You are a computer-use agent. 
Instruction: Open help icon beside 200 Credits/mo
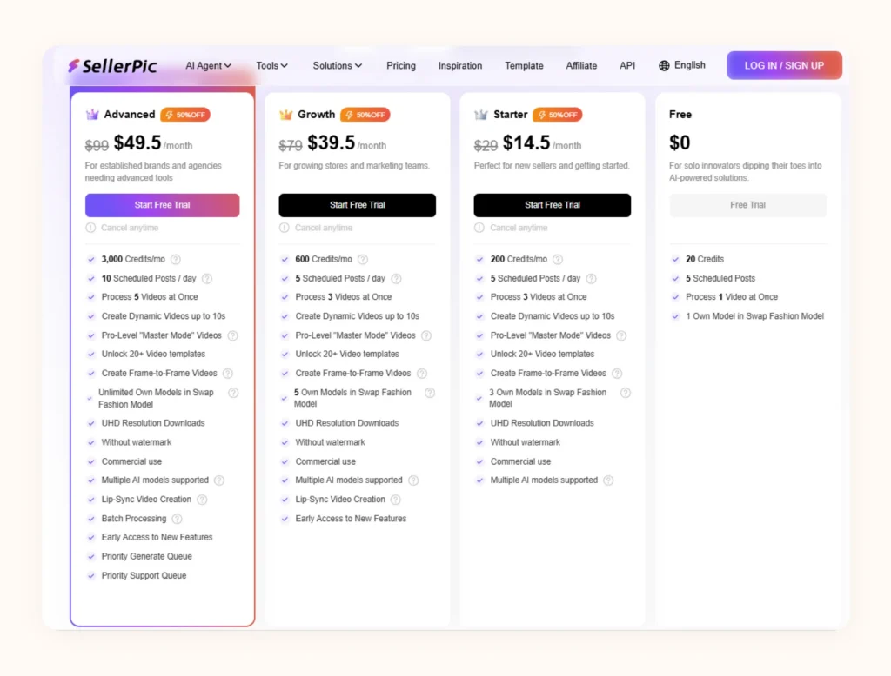(x=558, y=260)
